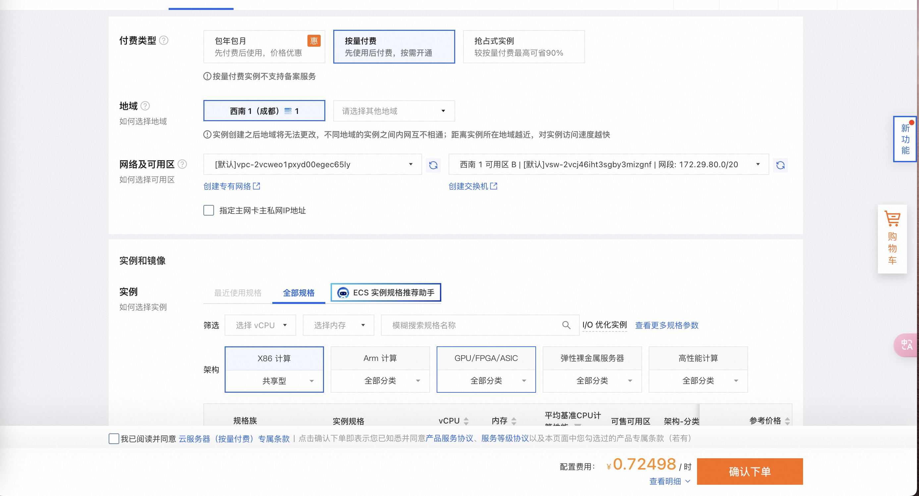Agree to the 云服务器专属条款 checkbox
Screen dimensions: 919x496
114,439
